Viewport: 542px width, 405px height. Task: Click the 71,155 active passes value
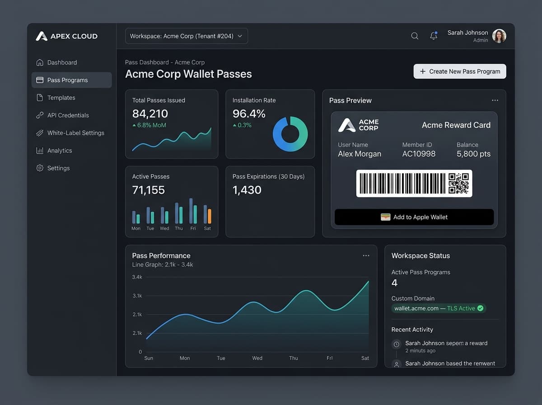click(149, 190)
